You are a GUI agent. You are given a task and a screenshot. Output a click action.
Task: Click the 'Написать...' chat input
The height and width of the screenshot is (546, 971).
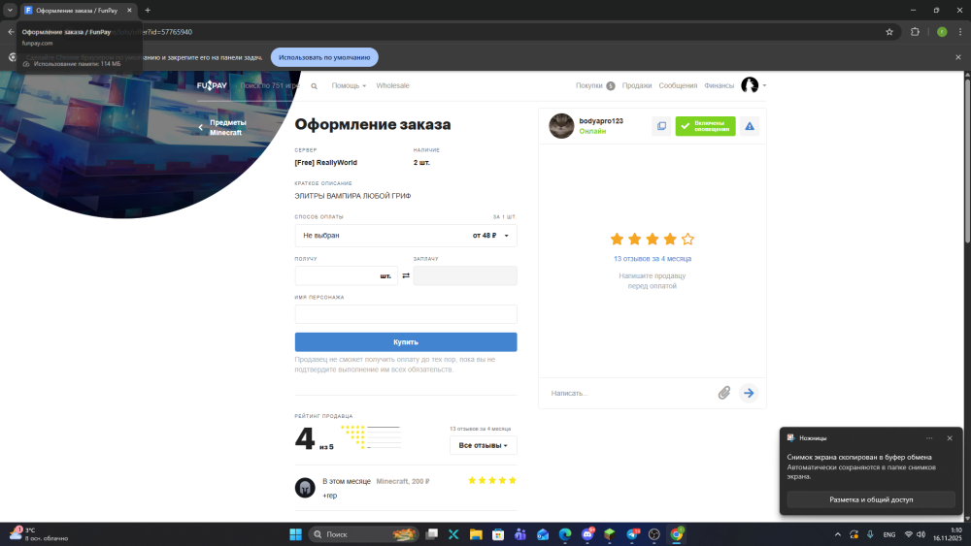(628, 394)
